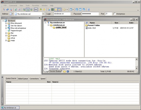Open the Address type dropdown arrow
Viewport: 141px width, 110px height.
coord(13,14)
